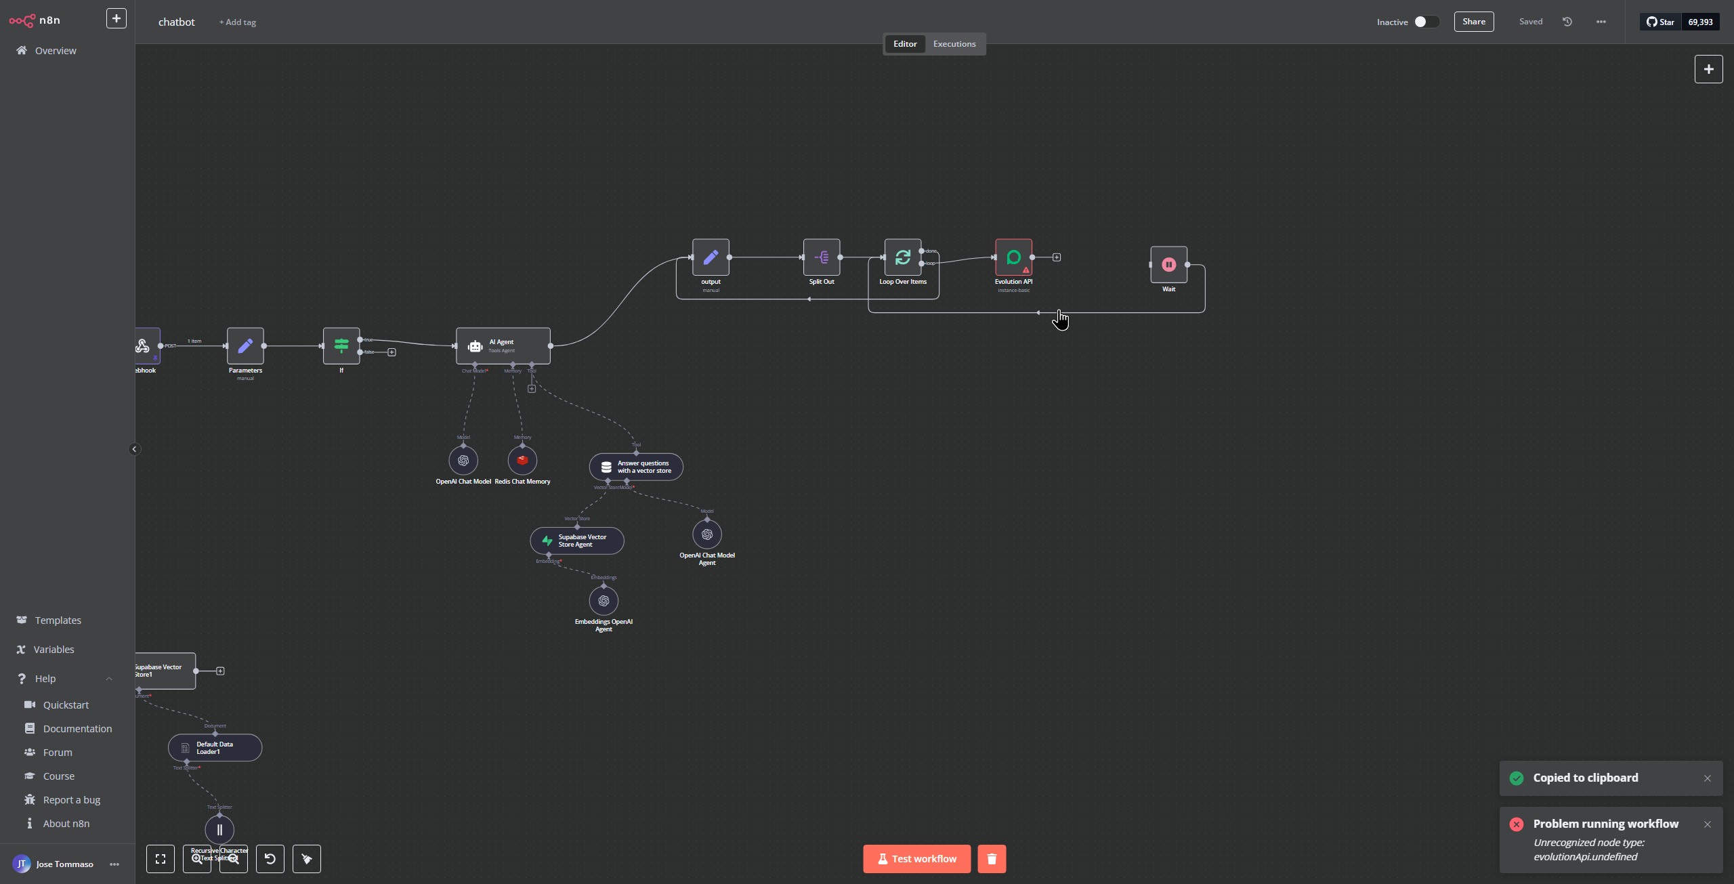The width and height of the screenshot is (1734, 884).
Task: Switch to the Executions tab
Action: coord(954,44)
